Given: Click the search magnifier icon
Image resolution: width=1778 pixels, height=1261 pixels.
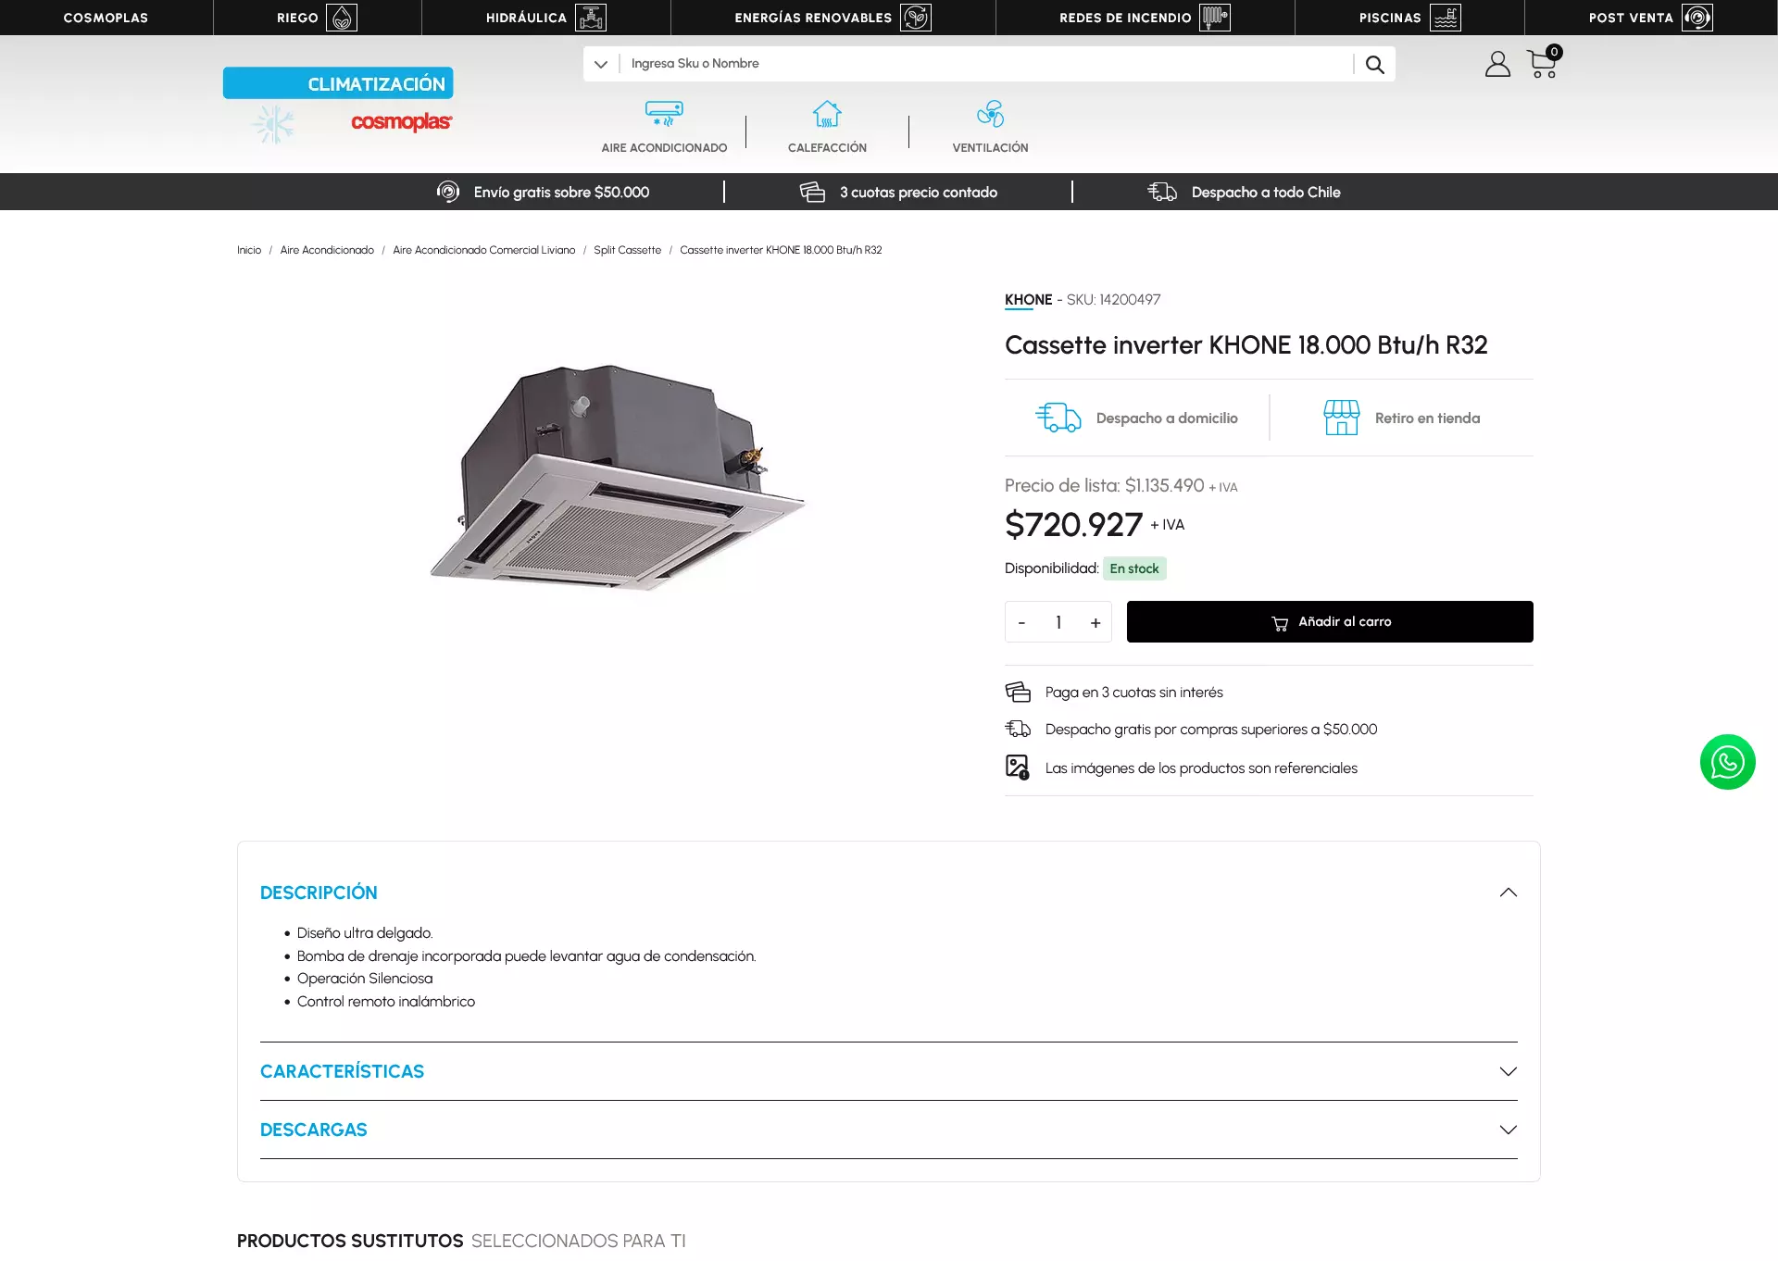Looking at the screenshot, I should pyautogui.click(x=1374, y=64).
